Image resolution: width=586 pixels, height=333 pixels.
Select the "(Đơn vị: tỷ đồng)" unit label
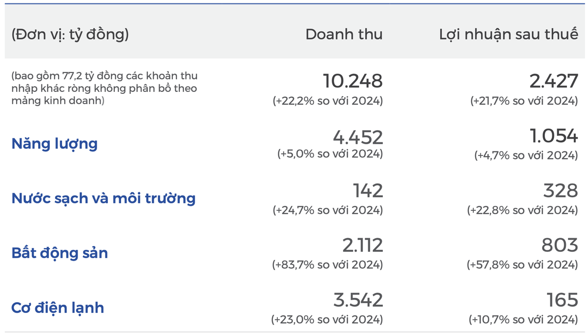[x=70, y=35]
